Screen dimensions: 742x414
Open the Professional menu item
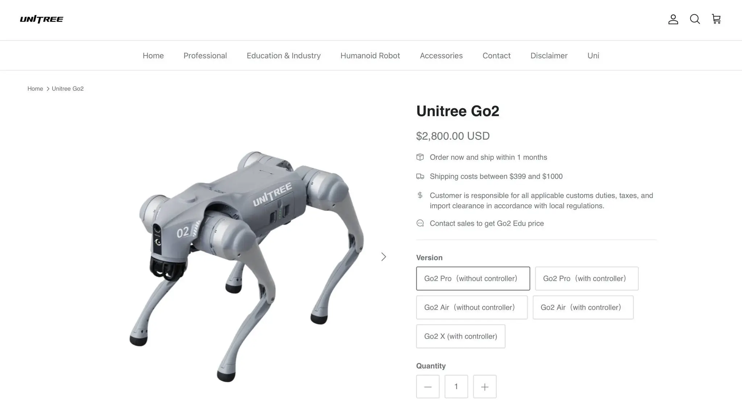coord(205,56)
